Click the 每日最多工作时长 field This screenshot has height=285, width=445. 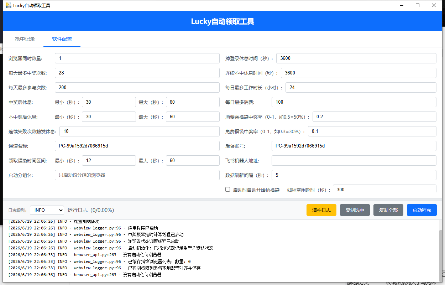click(361, 88)
